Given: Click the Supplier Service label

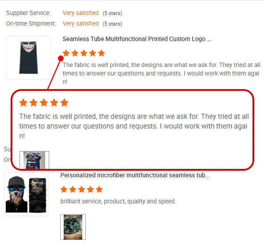Looking at the screenshot, I should click(28, 13).
